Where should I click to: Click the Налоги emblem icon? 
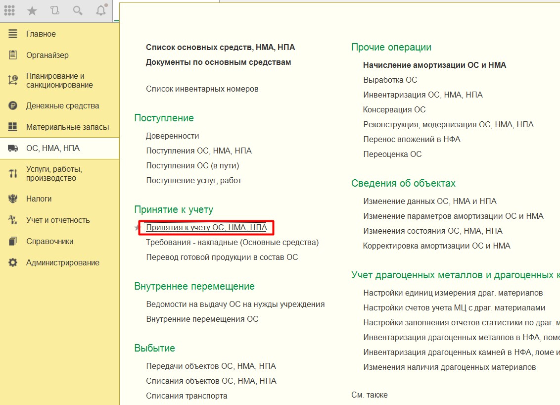[13, 199]
